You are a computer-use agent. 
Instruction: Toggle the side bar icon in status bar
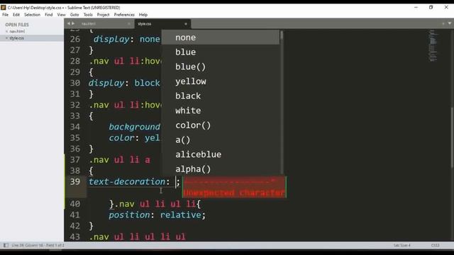6,246
